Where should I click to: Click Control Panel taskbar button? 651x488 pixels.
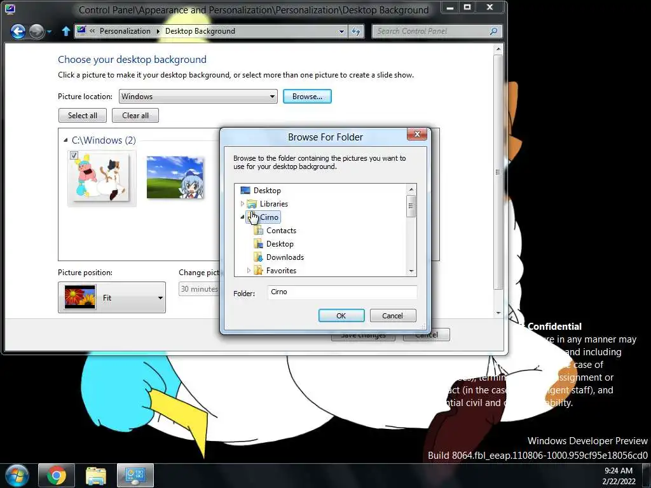coord(135,475)
